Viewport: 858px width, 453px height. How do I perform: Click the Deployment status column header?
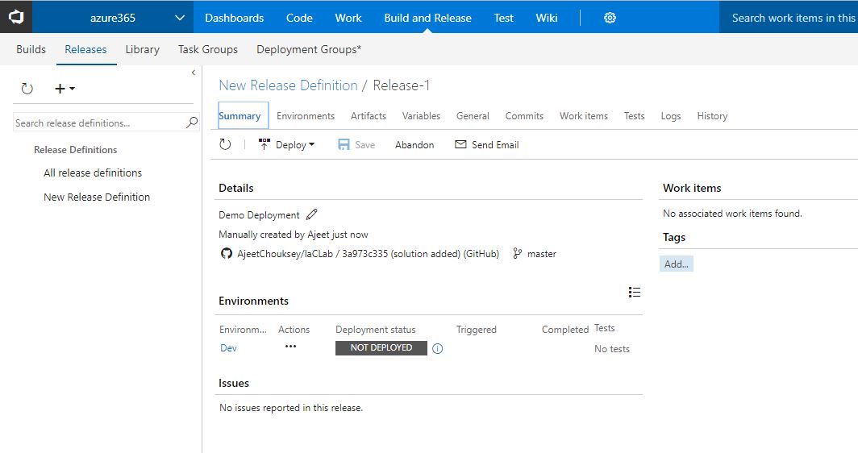[x=376, y=330]
